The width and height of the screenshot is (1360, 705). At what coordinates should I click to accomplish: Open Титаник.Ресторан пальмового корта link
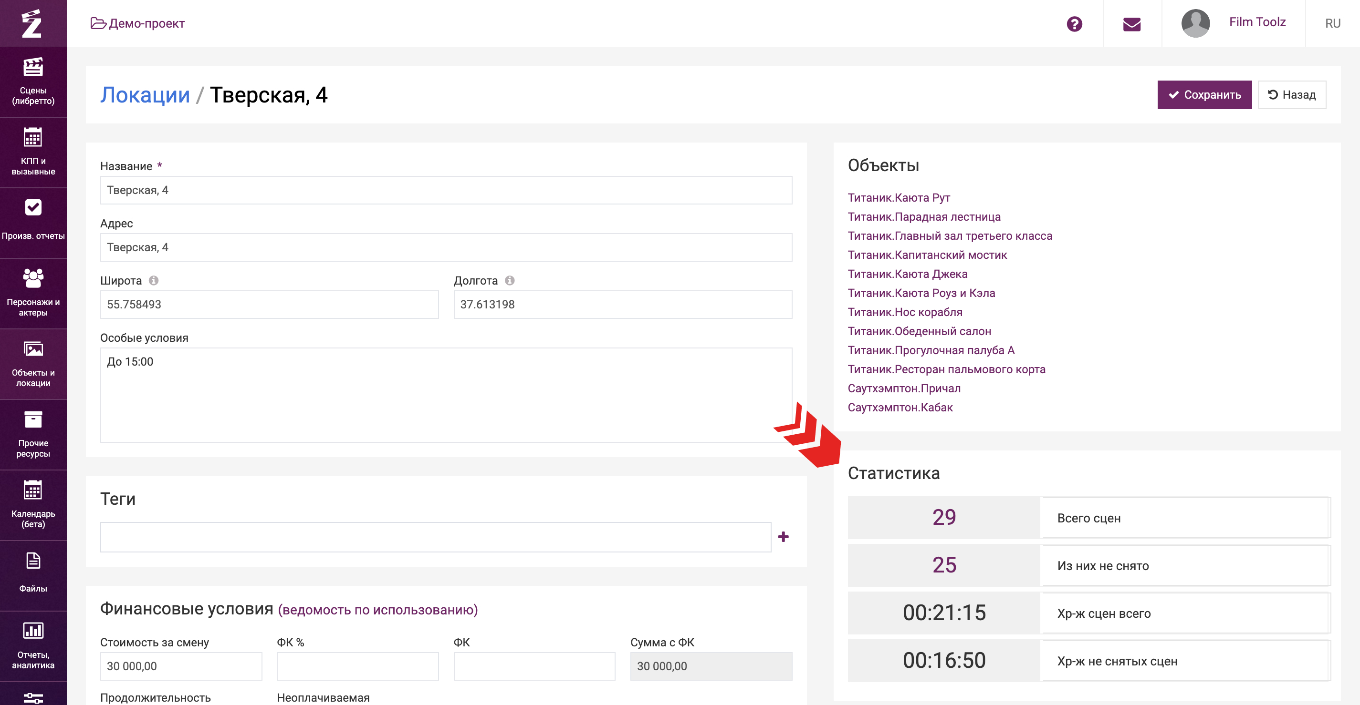point(946,369)
